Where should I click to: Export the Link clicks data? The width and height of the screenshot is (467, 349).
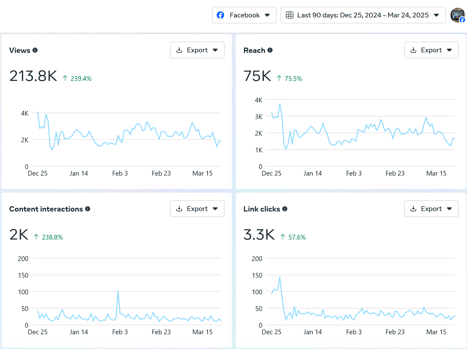pyautogui.click(x=431, y=209)
